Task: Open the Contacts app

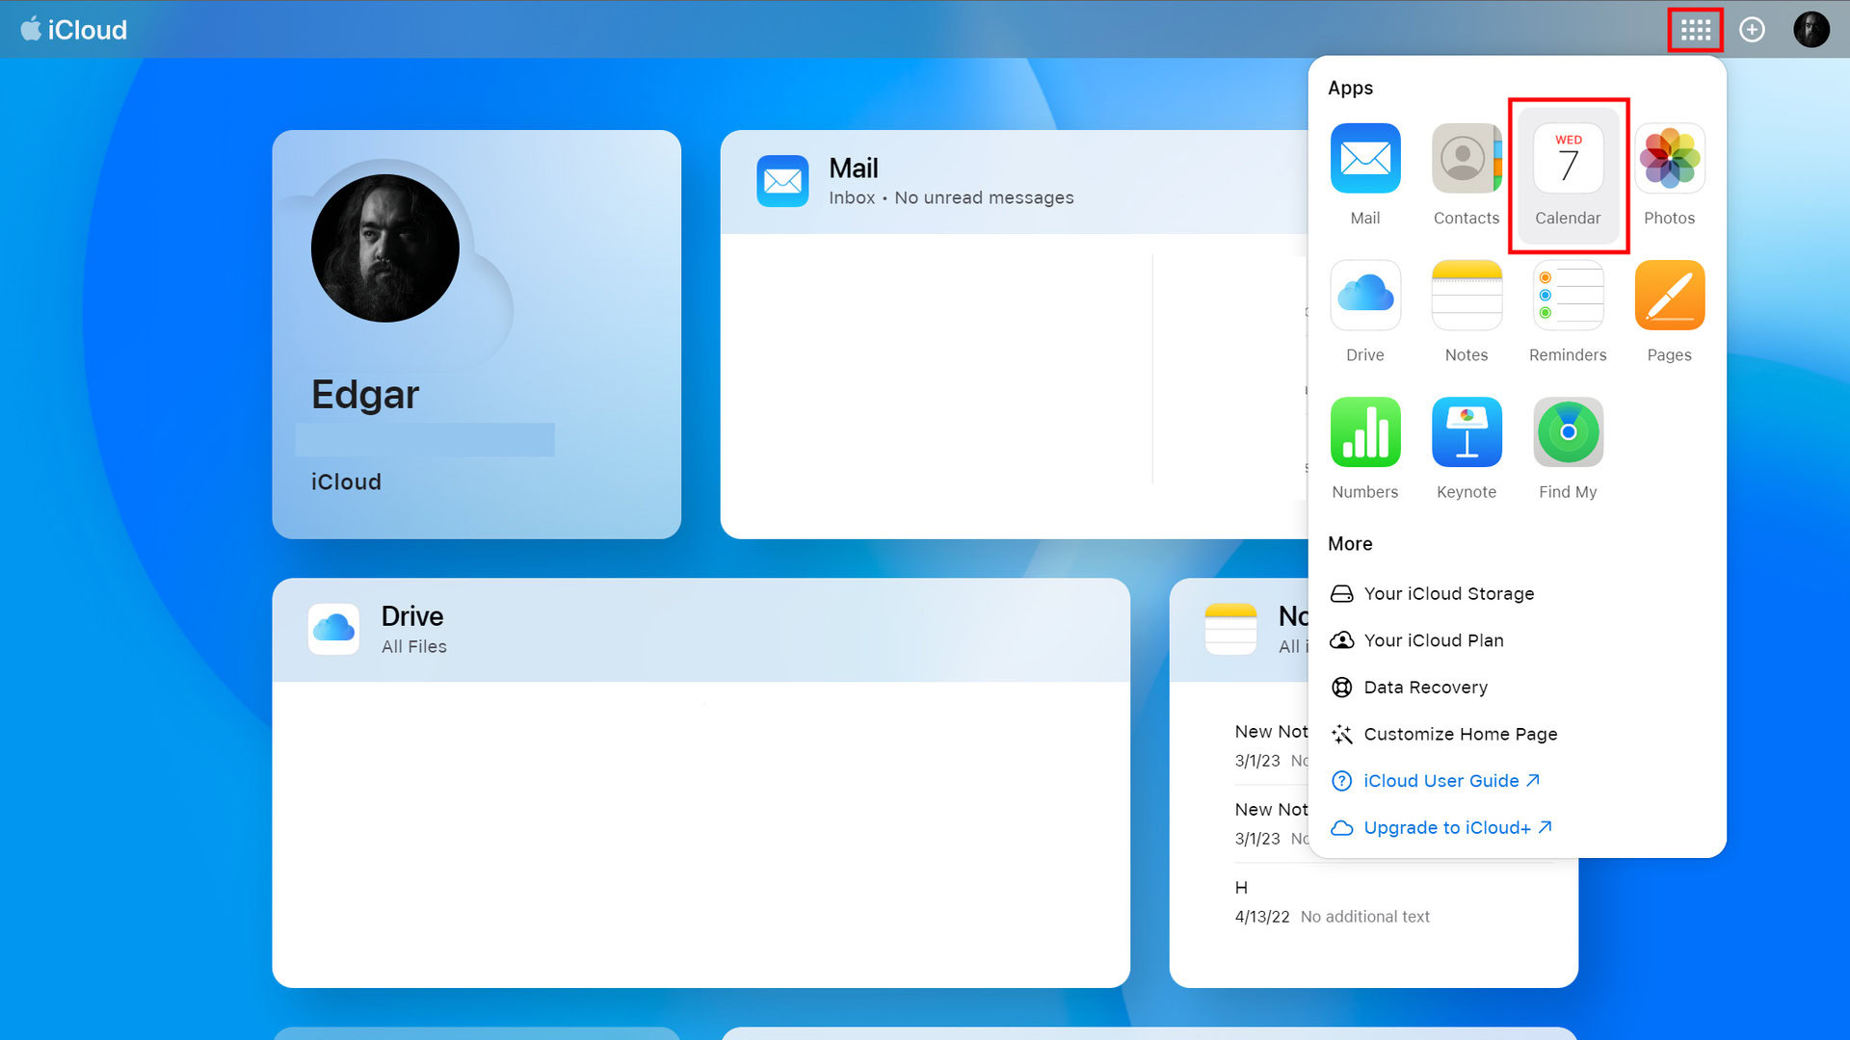Action: pyautogui.click(x=1466, y=159)
